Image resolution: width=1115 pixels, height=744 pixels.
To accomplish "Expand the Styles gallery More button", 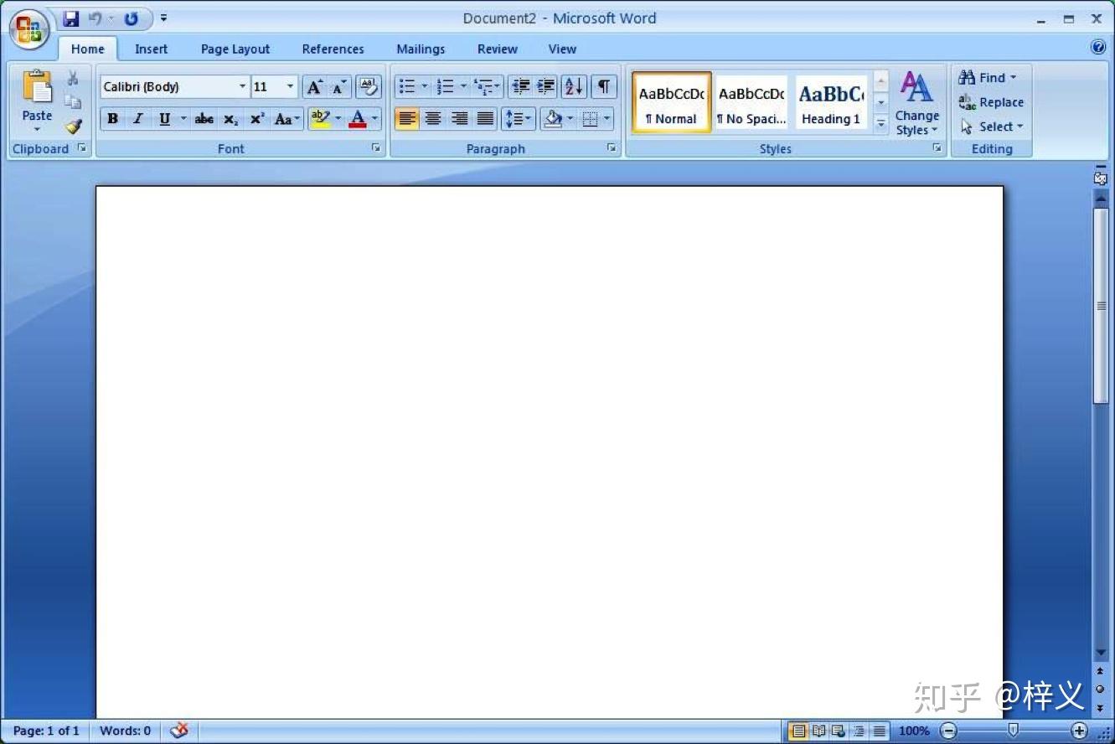I will 880,124.
